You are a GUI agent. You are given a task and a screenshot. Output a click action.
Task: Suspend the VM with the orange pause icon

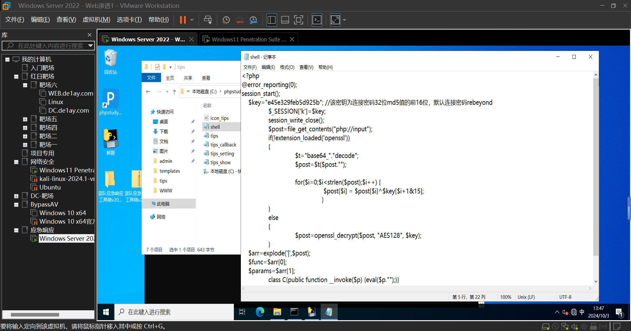tap(183, 20)
